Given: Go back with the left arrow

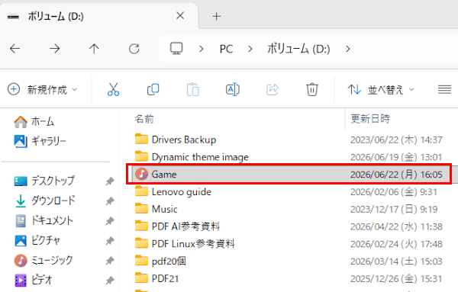Looking at the screenshot, I should [15, 49].
